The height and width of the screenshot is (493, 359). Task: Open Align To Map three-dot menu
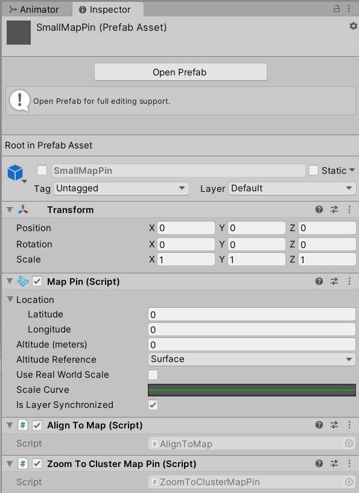click(x=349, y=425)
